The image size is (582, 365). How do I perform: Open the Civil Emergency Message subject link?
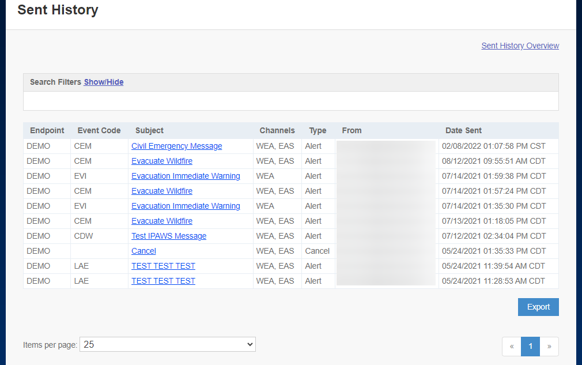tap(177, 146)
